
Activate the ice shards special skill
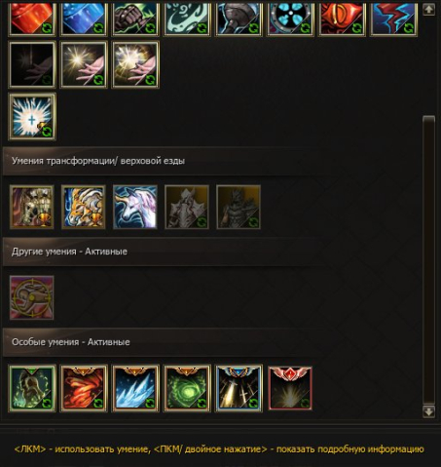[135, 388]
